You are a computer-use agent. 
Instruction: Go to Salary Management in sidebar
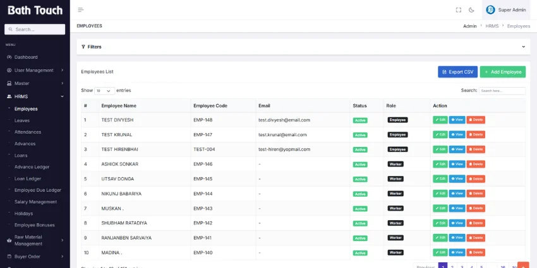click(35, 202)
